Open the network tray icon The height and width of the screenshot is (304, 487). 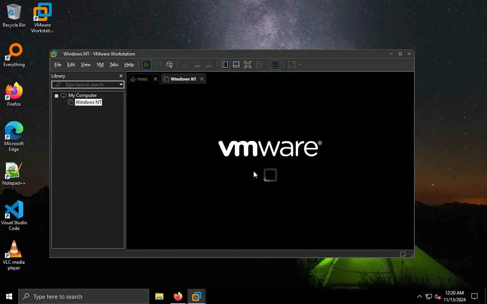point(428,296)
